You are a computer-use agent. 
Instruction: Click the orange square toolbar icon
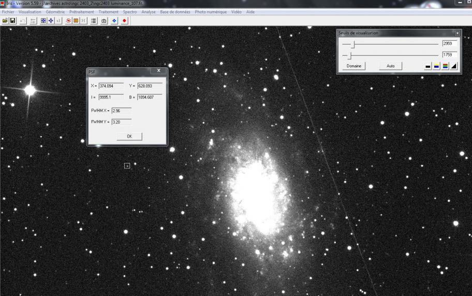click(76, 21)
